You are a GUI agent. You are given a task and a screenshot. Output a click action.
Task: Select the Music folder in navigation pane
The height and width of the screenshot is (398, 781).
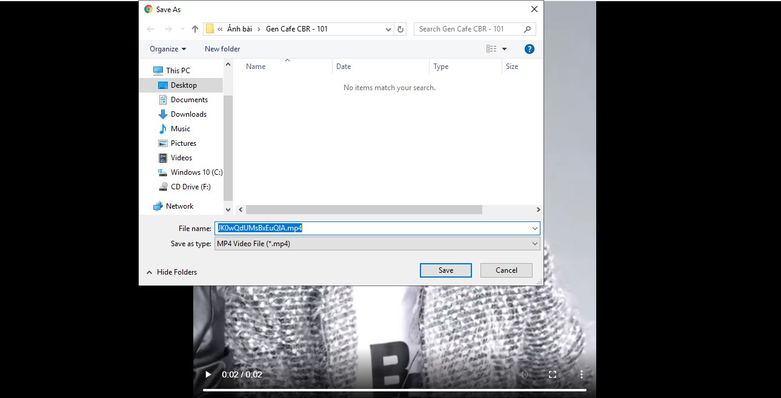coord(180,128)
